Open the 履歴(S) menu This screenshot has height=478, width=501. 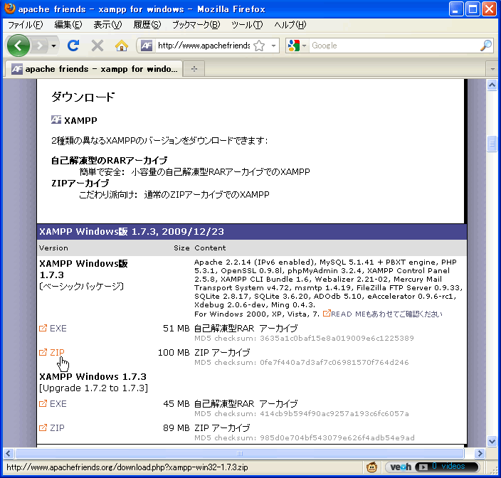[147, 25]
